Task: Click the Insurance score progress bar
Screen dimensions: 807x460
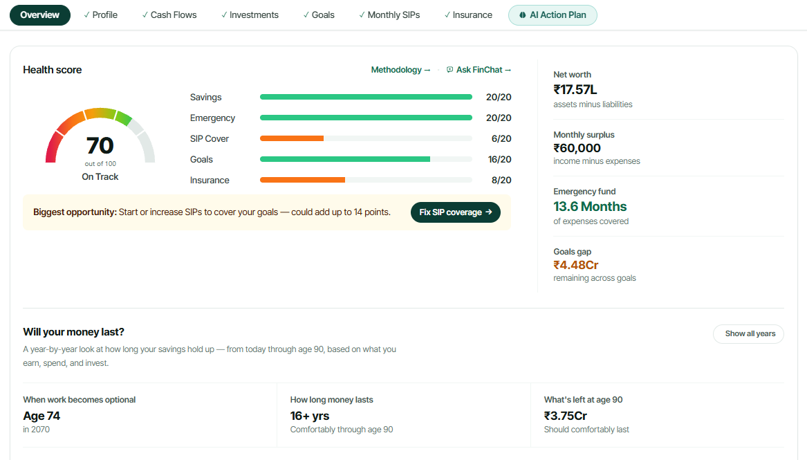Action: [366, 180]
